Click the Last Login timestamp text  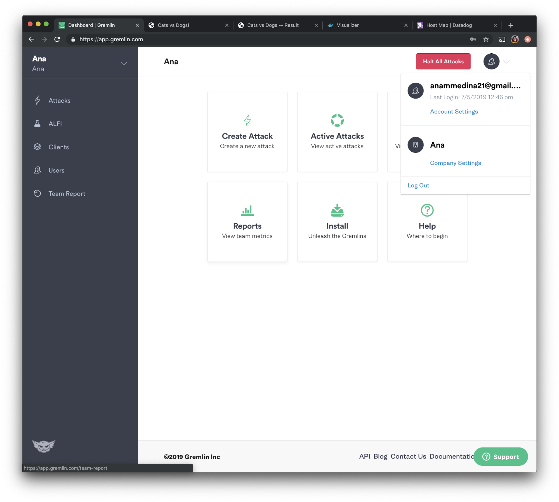pyautogui.click(x=471, y=97)
